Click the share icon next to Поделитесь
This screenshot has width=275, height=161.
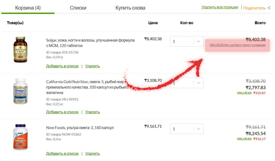click(x=269, y=8)
